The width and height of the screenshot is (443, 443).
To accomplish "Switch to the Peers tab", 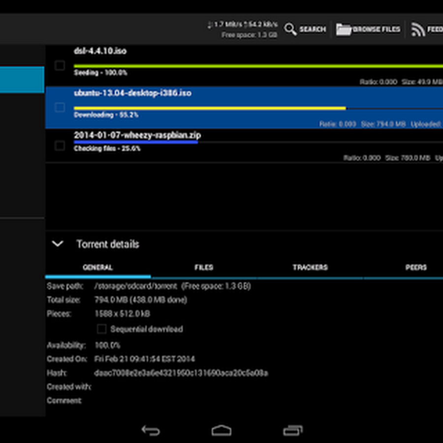I will coord(416,267).
